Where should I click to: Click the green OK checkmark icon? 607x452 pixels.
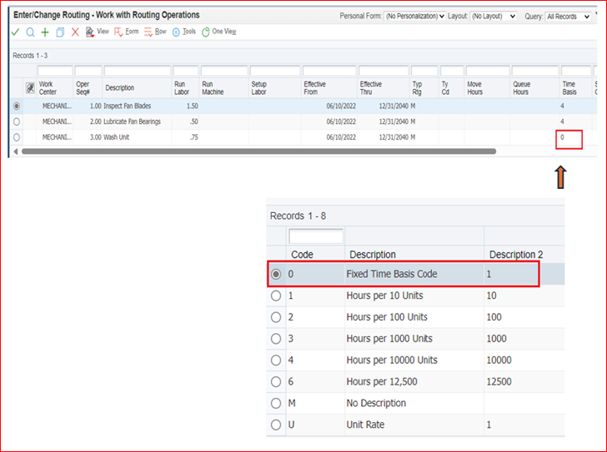(x=15, y=32)
